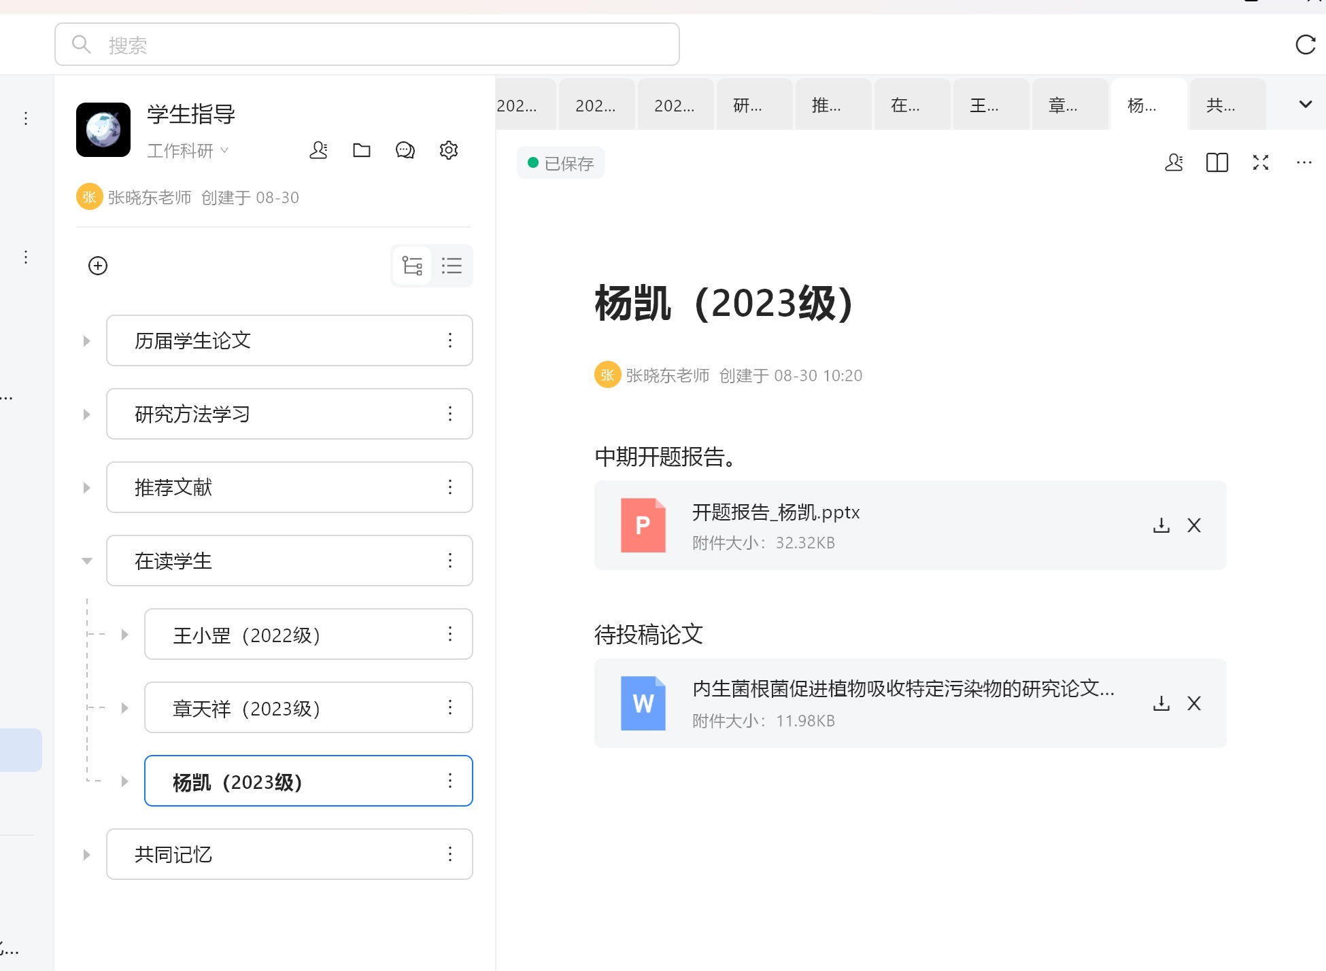1326x971 pixels.
Task: Show all tabs overflow chevron
Action: pos(1305,105)
